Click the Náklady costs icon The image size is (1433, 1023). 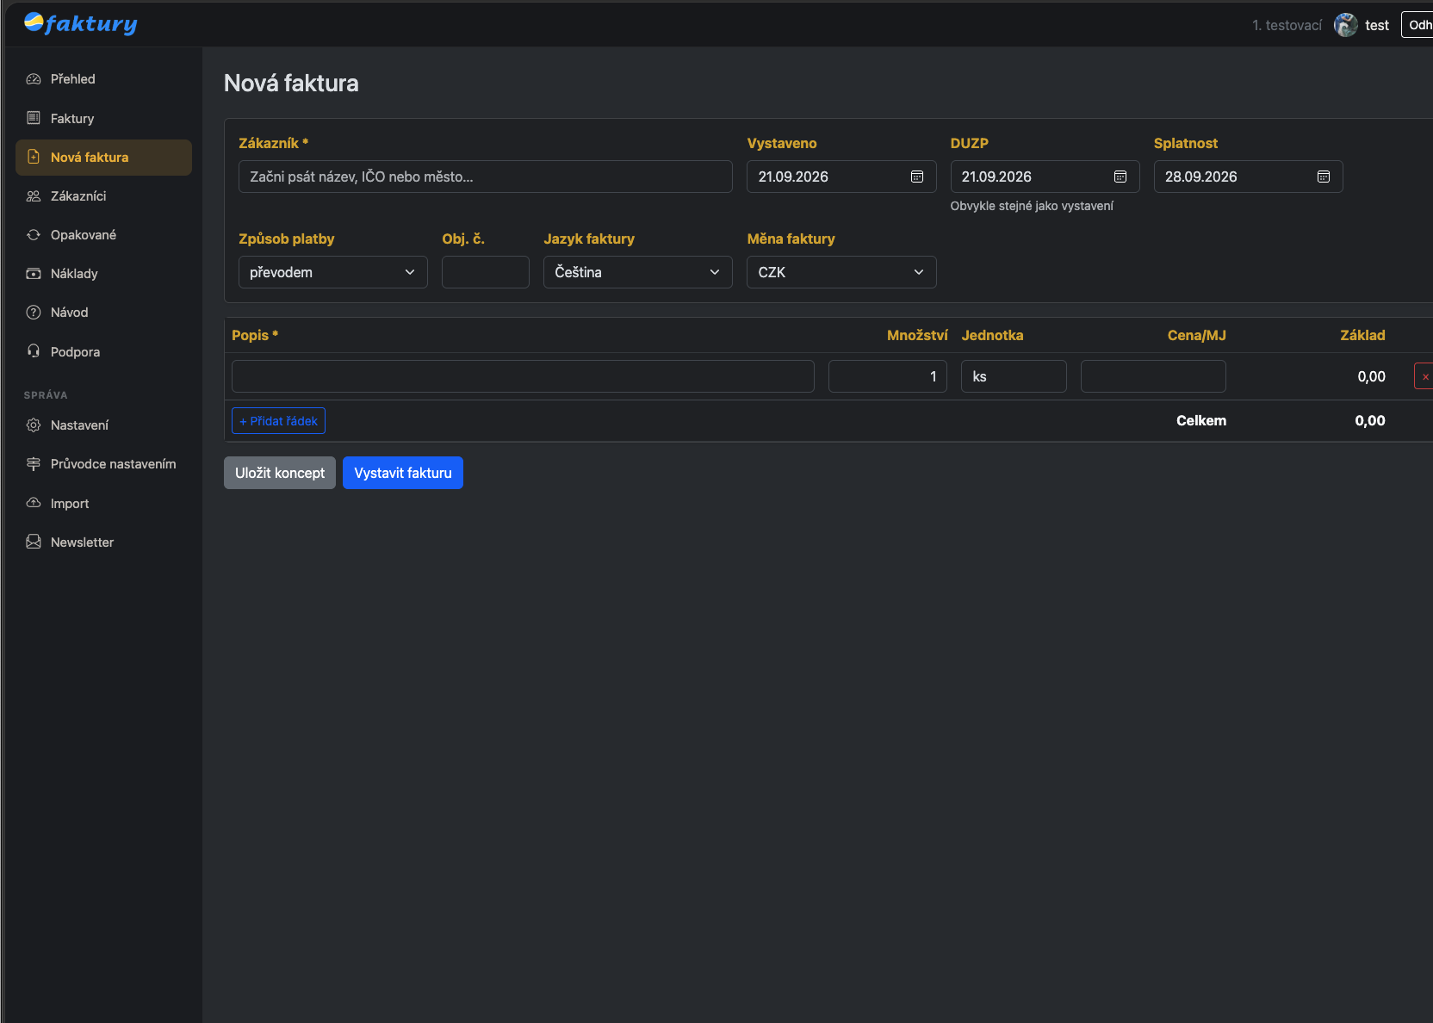tap(34, 274)
